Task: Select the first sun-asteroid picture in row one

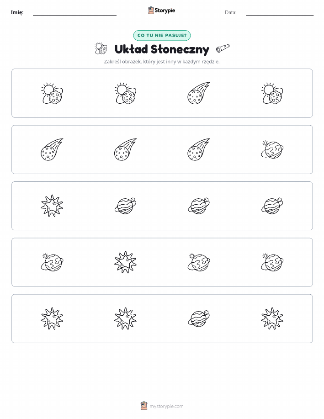Action: 52,93
